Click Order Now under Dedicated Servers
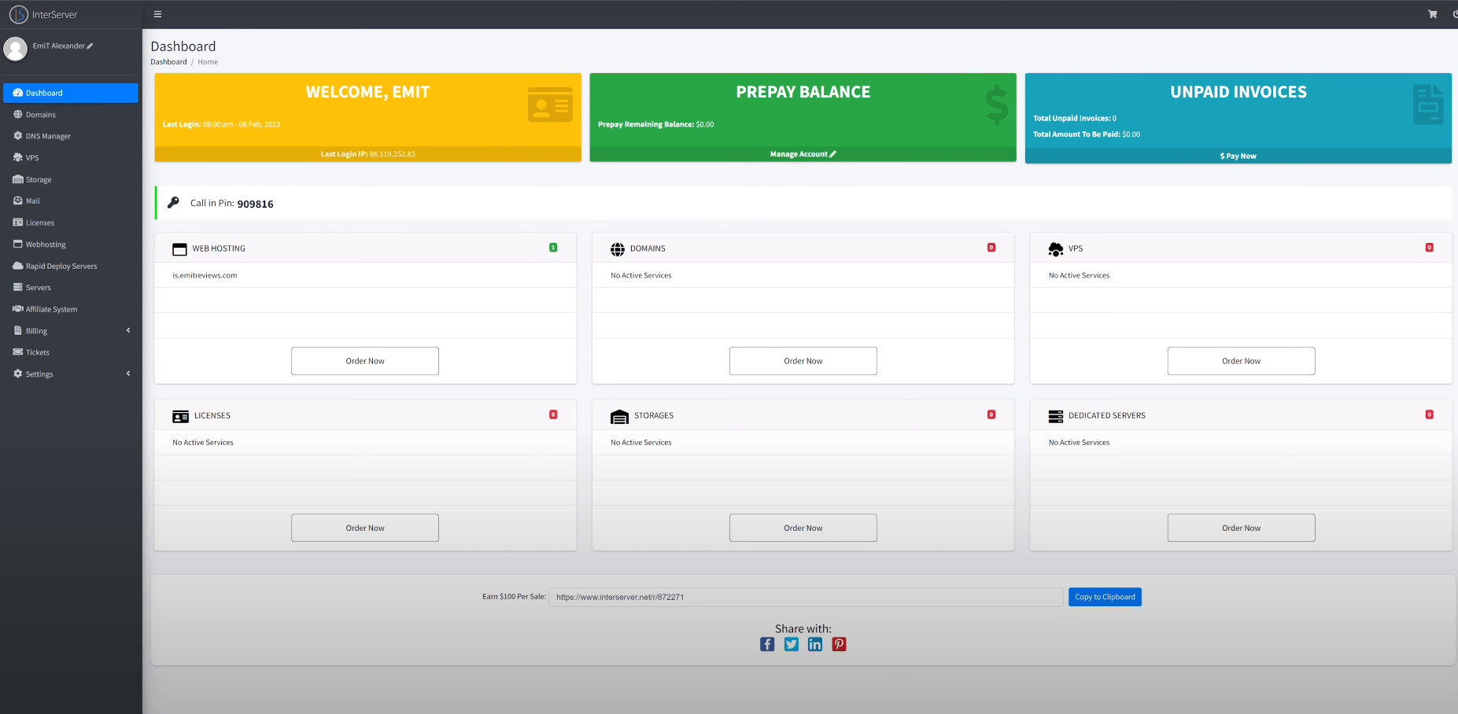 point(1241,528)
